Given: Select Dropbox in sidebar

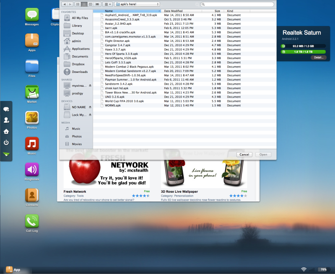Looking at the screenshot, I should click(76, 64).
